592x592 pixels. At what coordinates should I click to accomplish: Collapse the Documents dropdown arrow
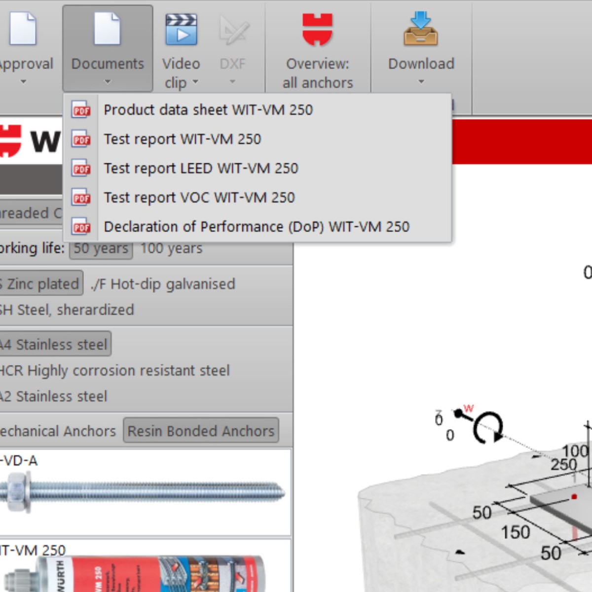point(108,82)
